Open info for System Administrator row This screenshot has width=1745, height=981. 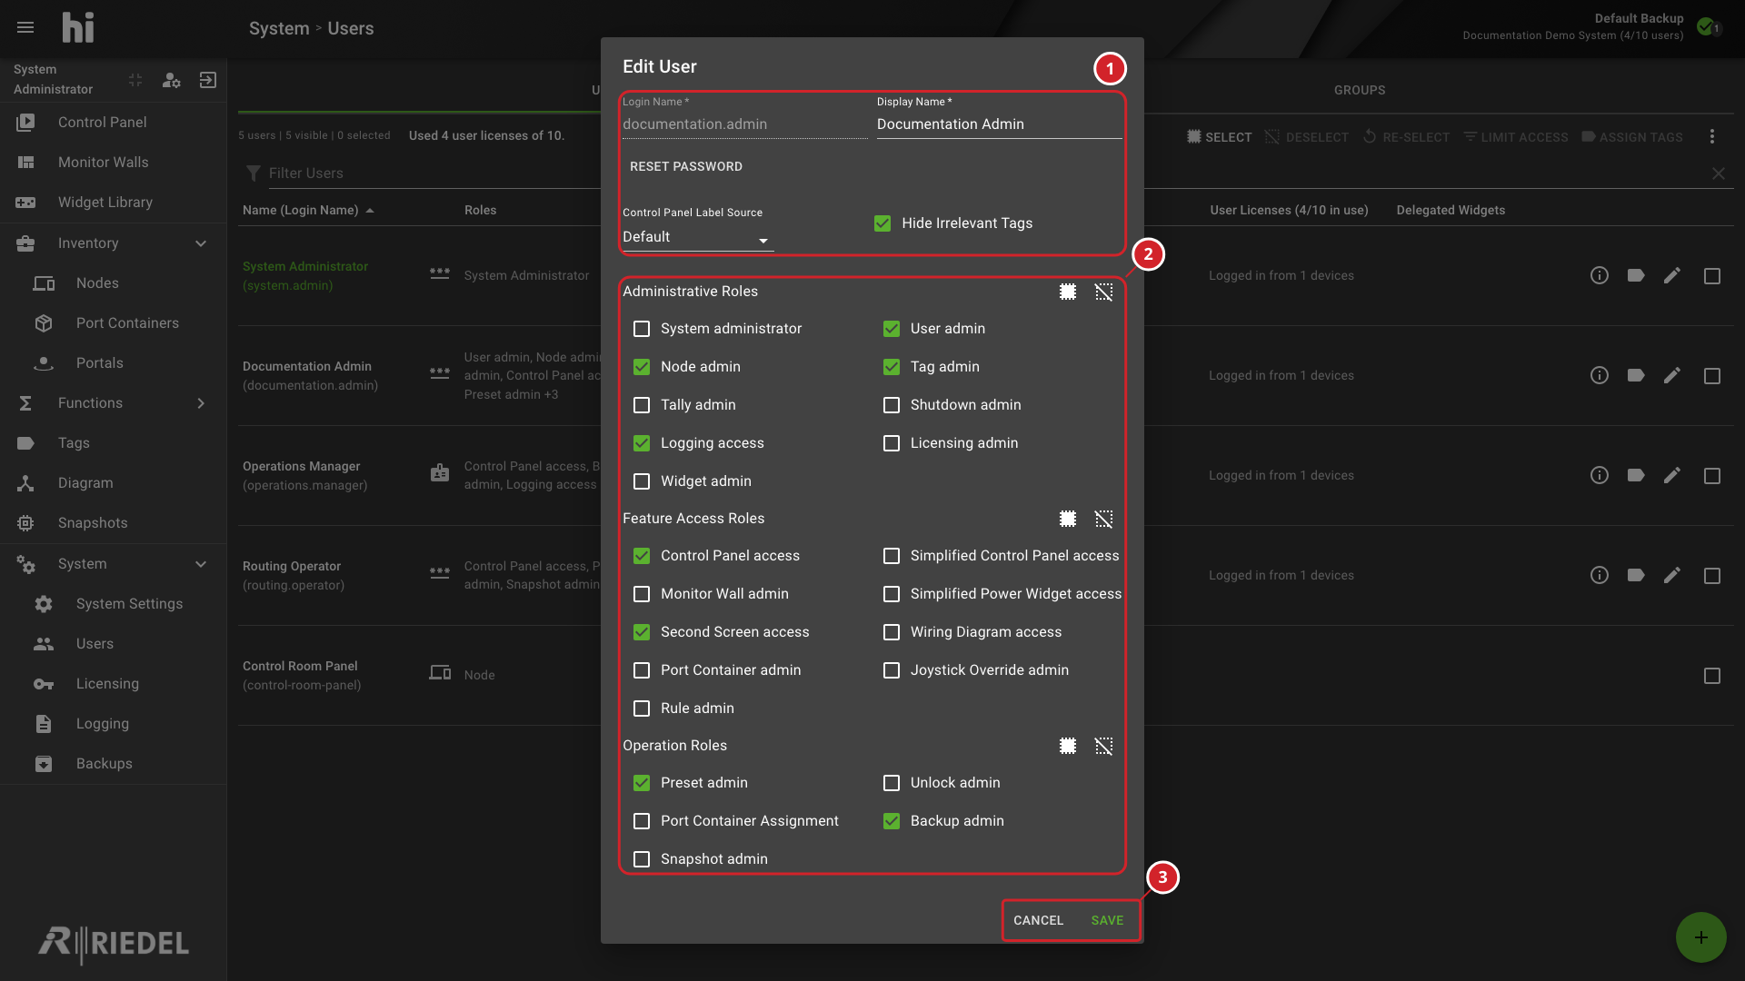[x=1600, y=275]
